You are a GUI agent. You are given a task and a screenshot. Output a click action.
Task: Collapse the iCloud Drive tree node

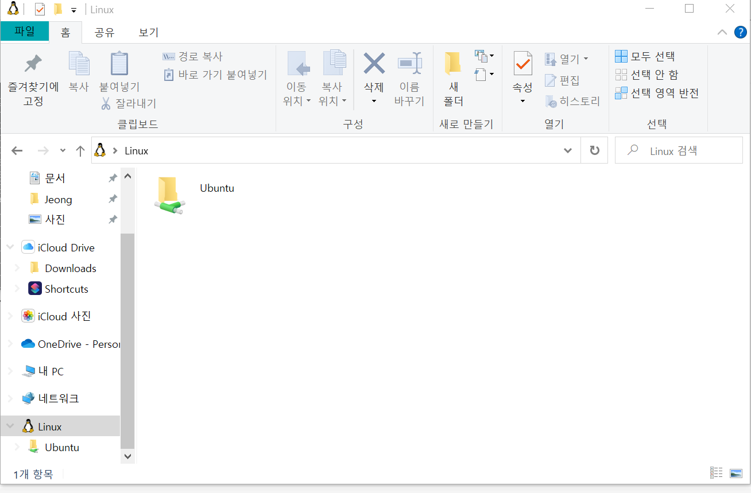10,247
